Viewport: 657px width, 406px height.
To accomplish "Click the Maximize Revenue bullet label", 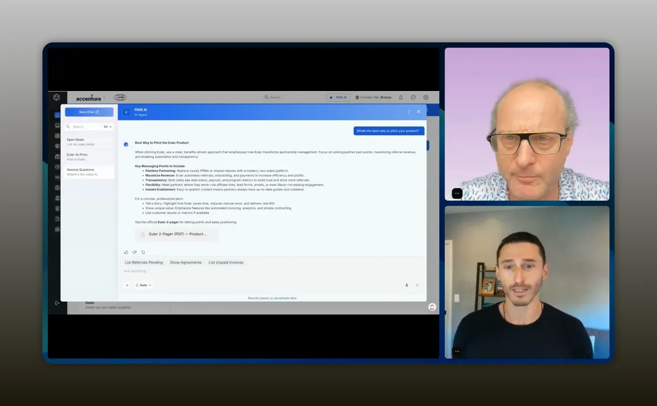I will [160, 175].
